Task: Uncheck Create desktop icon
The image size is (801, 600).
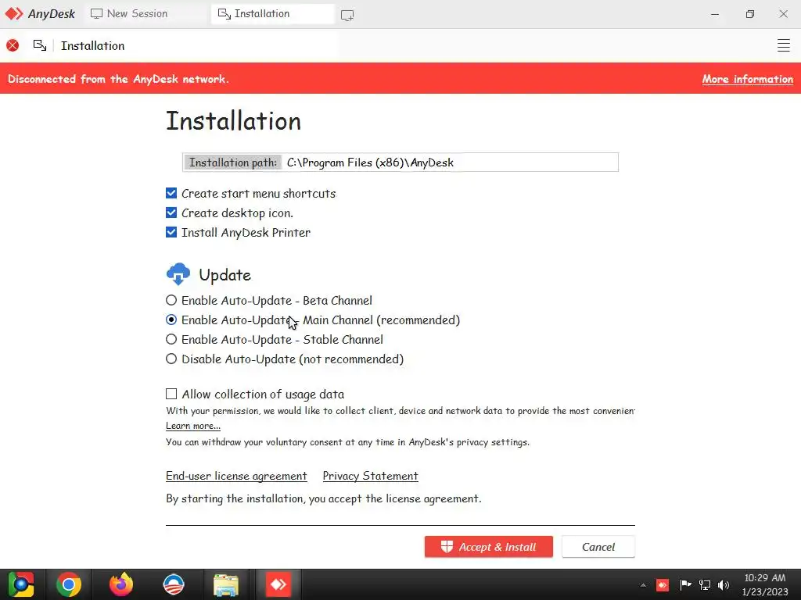Action: pos(171,212)
